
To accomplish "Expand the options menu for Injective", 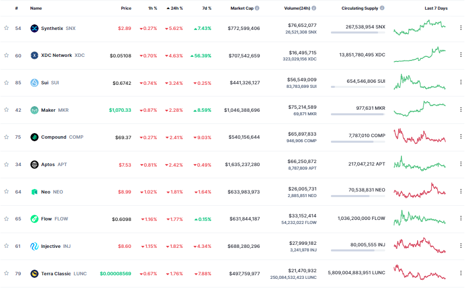I will (x=461, y=246).
